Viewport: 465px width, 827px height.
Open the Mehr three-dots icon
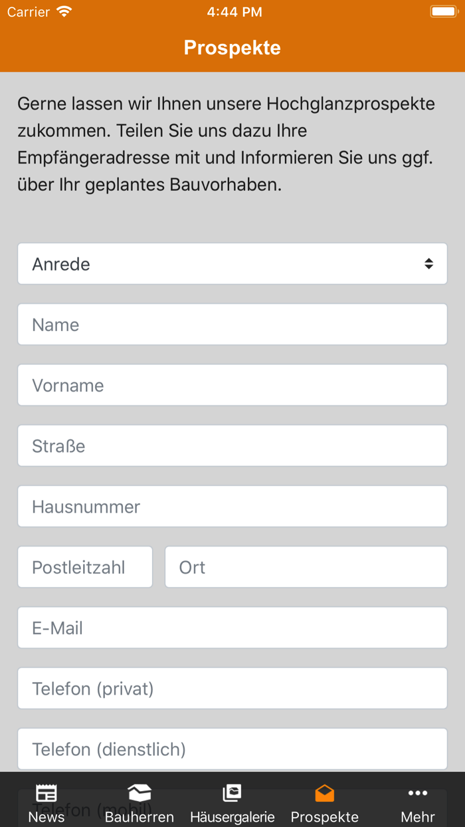(x=418, y=792)
